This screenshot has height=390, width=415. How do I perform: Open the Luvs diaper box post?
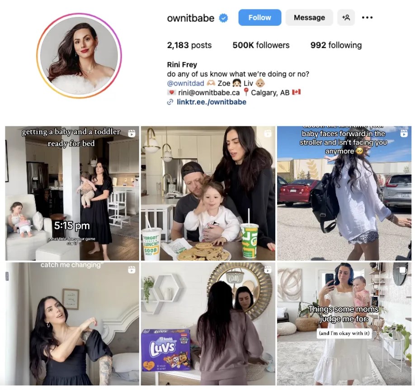[x=208, y=324]
